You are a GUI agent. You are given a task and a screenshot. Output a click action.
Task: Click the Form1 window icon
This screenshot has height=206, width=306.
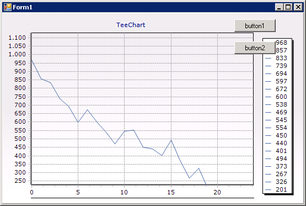[x=8, y=7]
